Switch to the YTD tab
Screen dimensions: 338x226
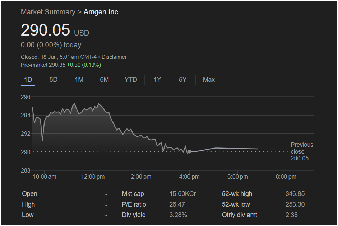[x=131, y=80]
